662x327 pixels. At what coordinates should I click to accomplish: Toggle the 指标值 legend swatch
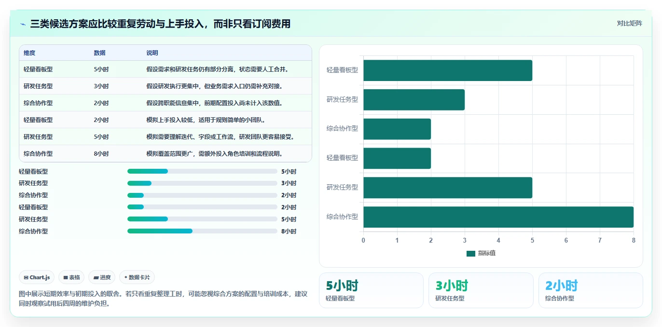(471, 253)
